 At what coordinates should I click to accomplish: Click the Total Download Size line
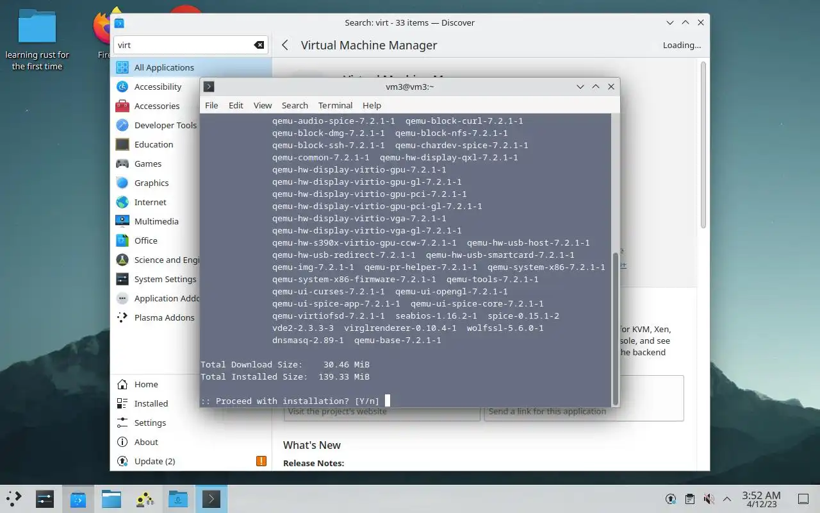[x=285, y=364]
